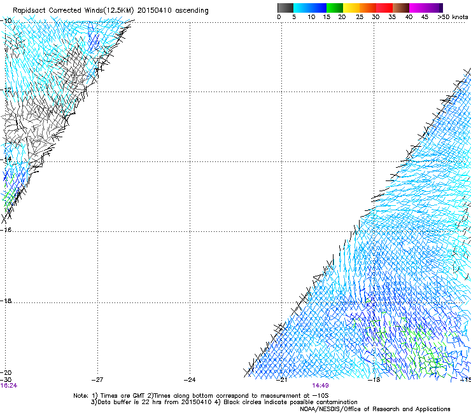The height and width of the screenshot is (413, 471).
Task: Click the '-20' latitude axis label
Action: [x=6, y=373]
